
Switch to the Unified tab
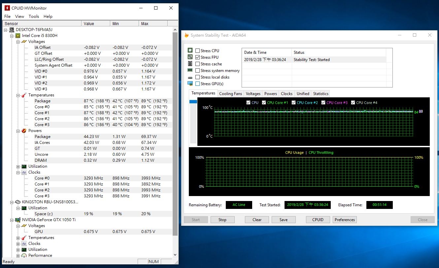[303, 94]
